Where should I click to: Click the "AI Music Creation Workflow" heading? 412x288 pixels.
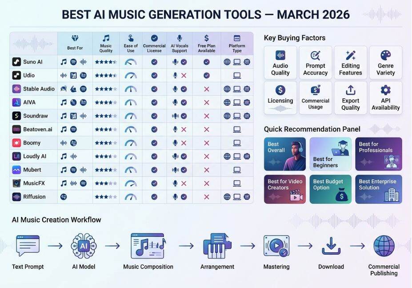(x=56, y=220)
